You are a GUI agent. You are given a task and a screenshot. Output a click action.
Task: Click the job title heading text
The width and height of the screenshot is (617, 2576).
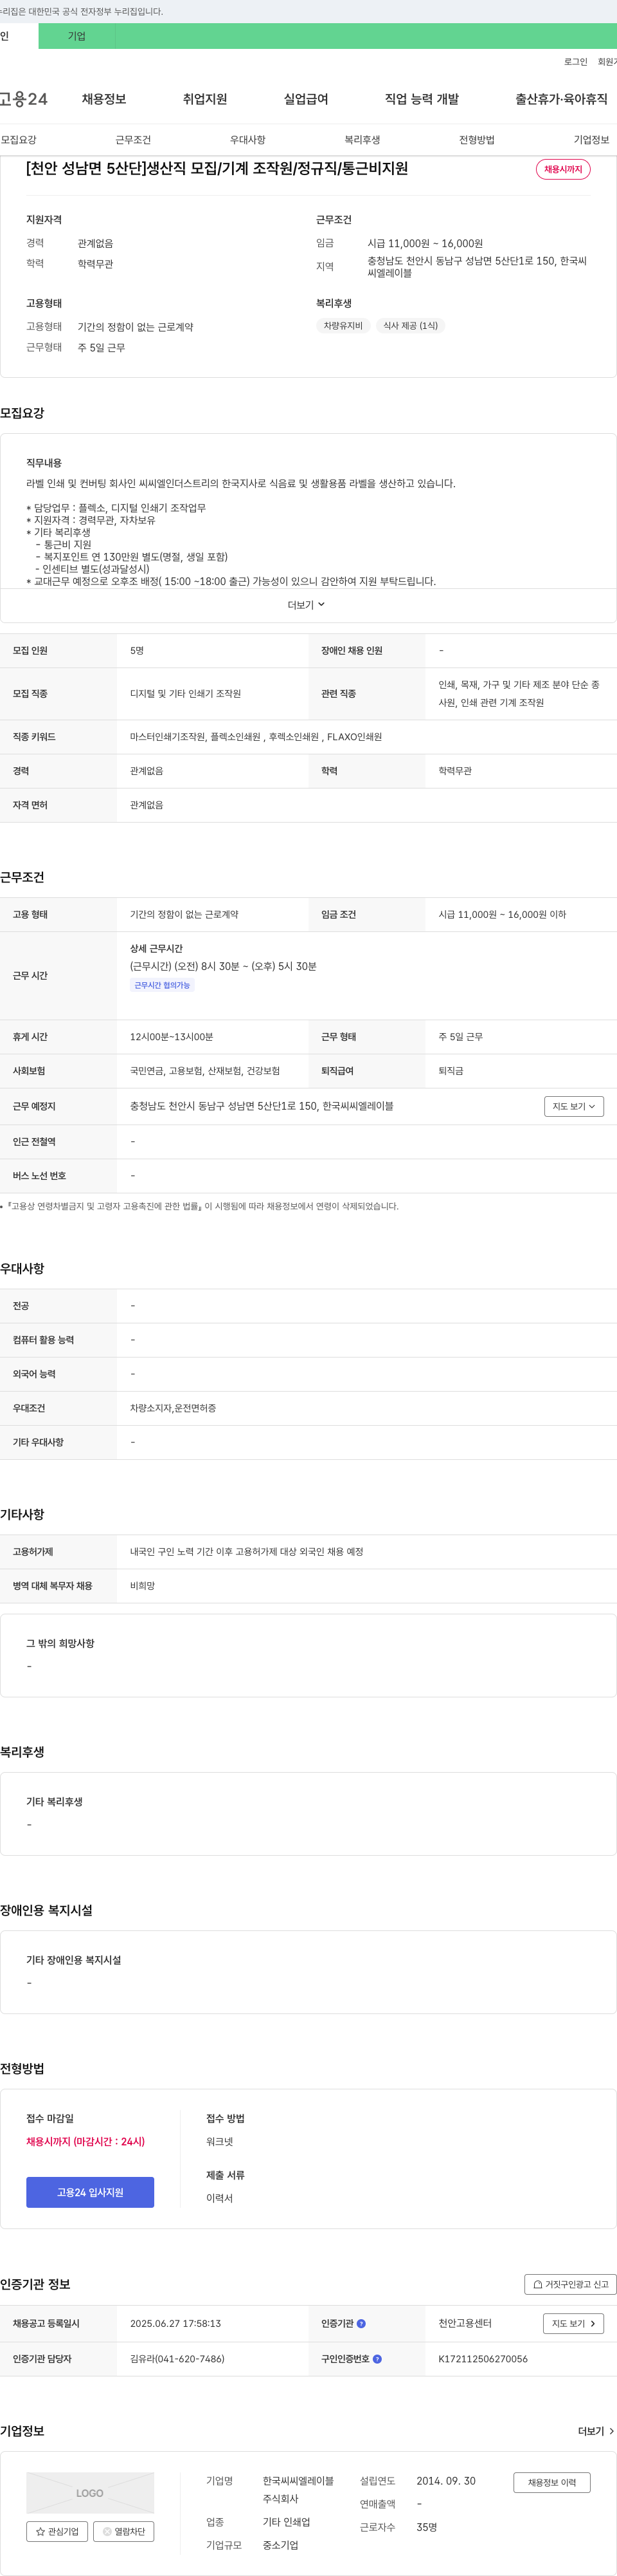tap(217, 168)
